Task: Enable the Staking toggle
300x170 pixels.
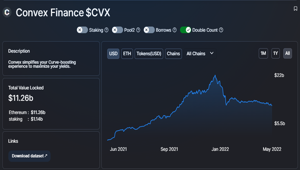Action: coord(82,30)
